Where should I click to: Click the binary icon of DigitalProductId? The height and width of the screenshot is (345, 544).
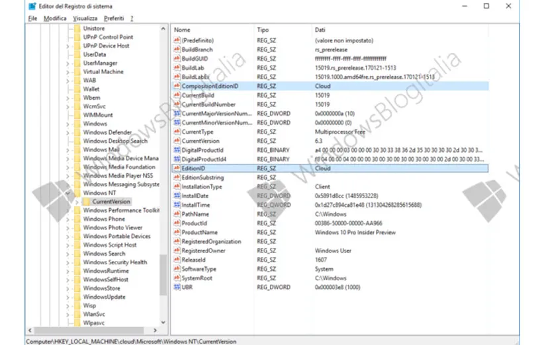coord(177,150)
